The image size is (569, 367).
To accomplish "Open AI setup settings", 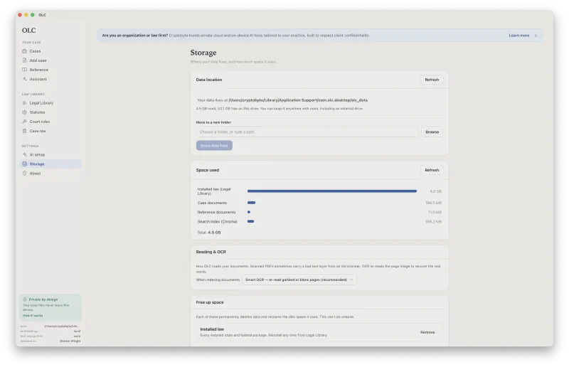I will tap(50, 154).
